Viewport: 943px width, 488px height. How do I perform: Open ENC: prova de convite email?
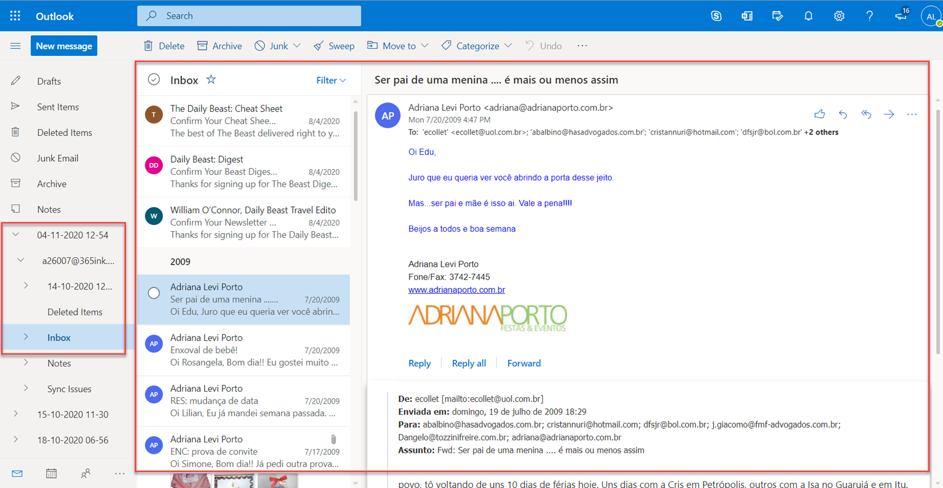(x=244, y=451)
